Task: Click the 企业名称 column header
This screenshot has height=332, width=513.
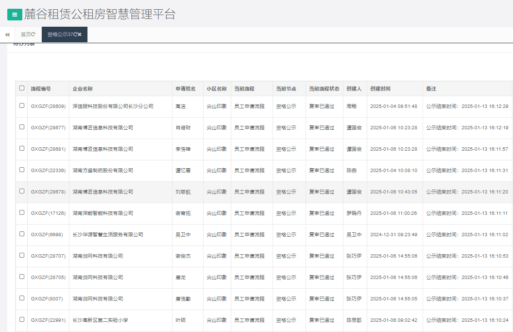Action: tap(83, 89)
